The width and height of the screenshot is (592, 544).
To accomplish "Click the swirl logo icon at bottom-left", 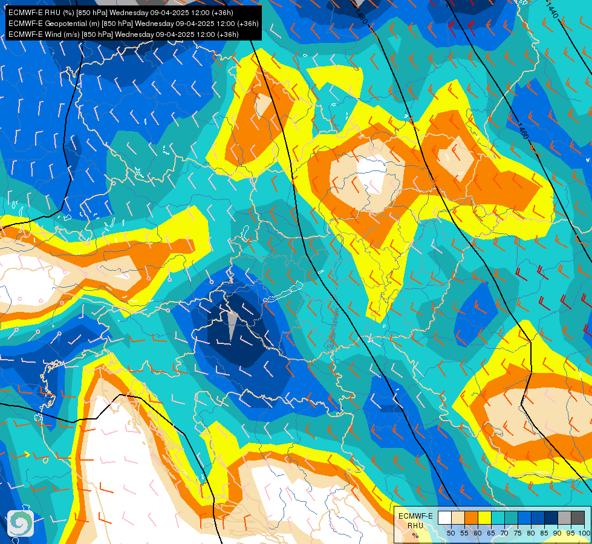I will pos(21,523).
